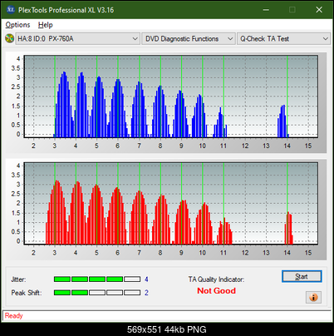The image size is (334, 336).
Task: Open the orange info button
Action: 313,298
